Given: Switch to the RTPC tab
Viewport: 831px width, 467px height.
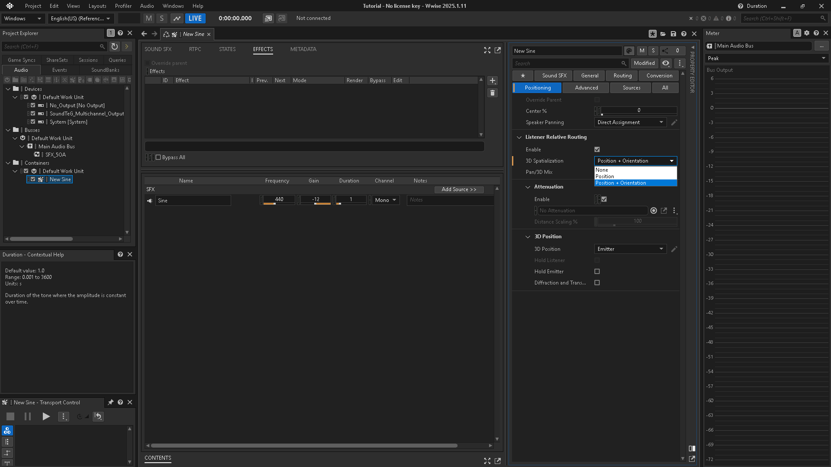Looking at the screenshot, I should (195, 49).
